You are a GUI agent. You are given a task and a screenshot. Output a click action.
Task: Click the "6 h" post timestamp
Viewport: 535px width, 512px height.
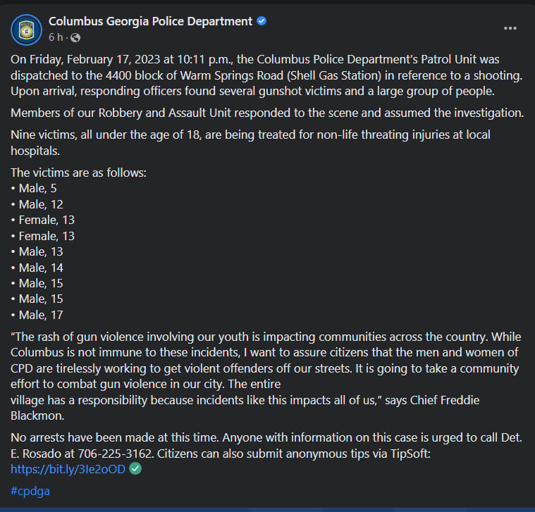point(56,37)
